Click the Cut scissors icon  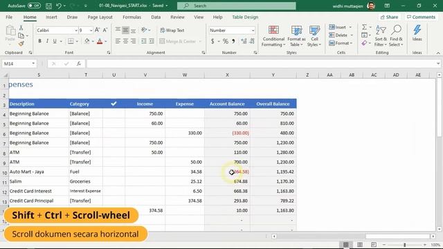[21, 28]
